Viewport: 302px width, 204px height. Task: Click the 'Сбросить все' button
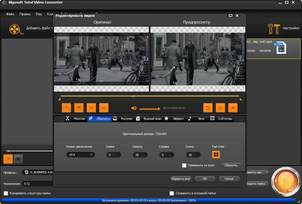[x=181, y=179]
